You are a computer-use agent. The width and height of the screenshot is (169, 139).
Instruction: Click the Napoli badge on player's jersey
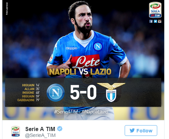coord(98,46)
